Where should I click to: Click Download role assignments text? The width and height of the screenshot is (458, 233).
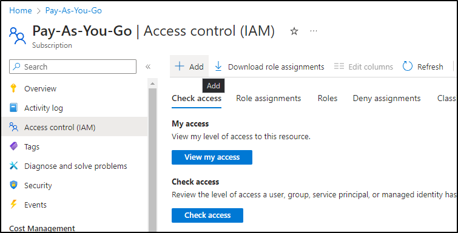(x=276, y=67)
